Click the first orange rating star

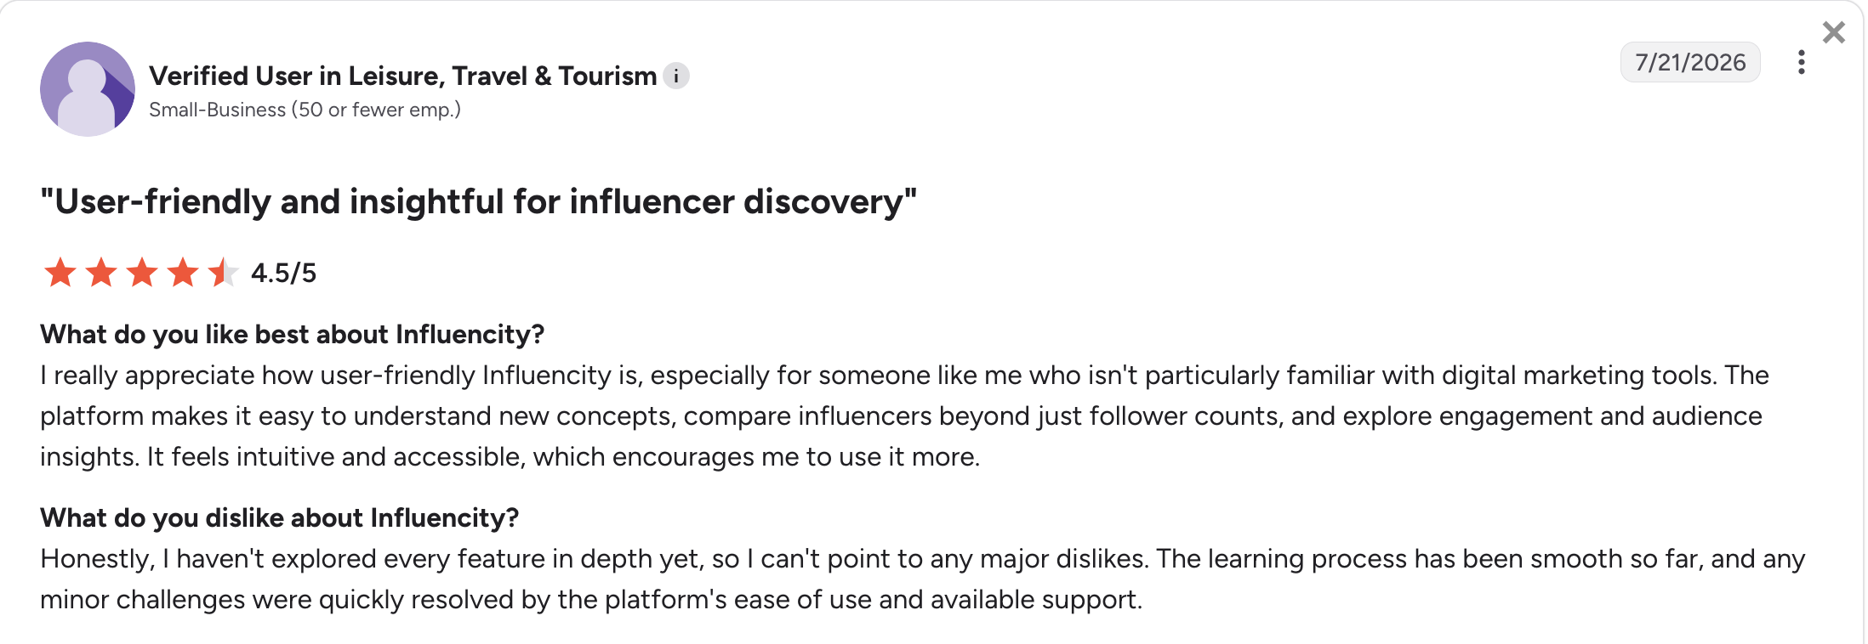(x=60, y=273)
